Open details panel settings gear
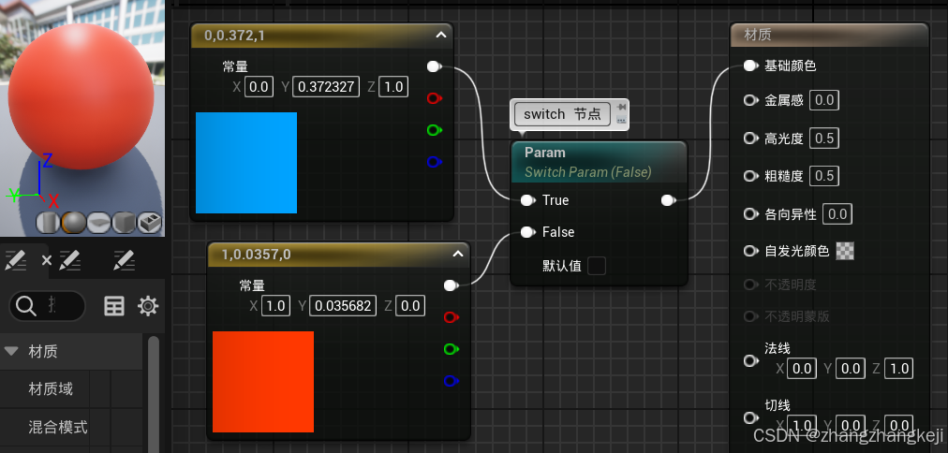 (148, 306)
